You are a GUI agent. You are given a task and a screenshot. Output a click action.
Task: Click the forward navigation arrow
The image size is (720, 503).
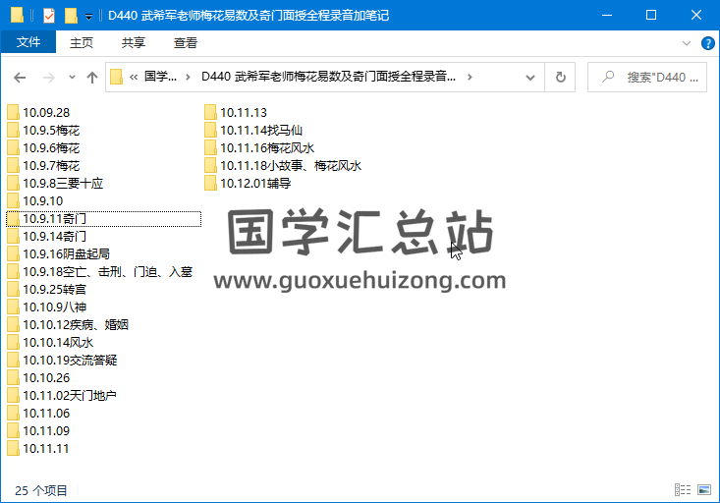[48, 78]
